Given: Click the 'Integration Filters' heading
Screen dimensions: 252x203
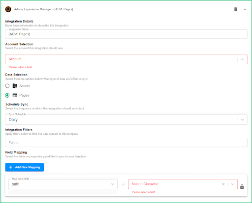Looking at the screenshot, I should click(x=19, y=129).
